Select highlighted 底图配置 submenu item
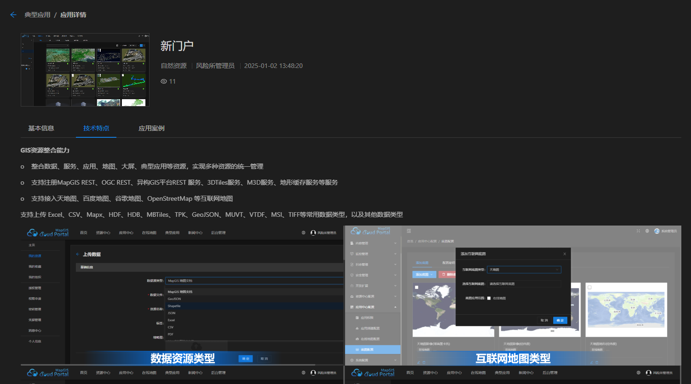This screenshot has height=384, width=691. 373,350
